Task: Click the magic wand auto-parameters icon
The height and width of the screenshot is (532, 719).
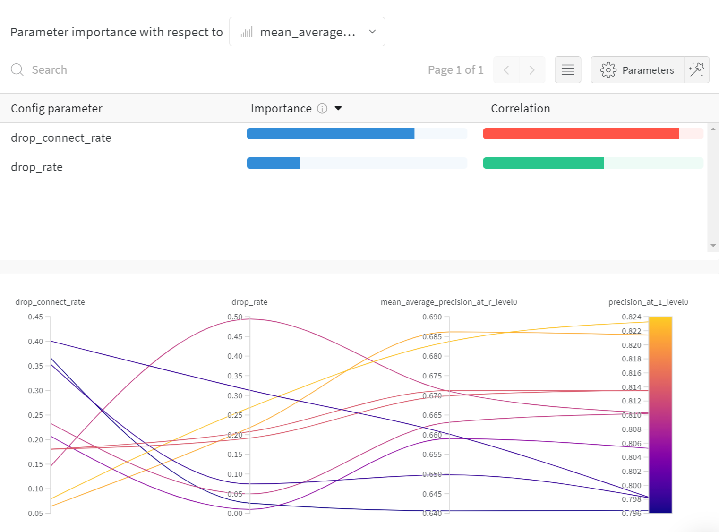Action: click(x=697, y=70)
